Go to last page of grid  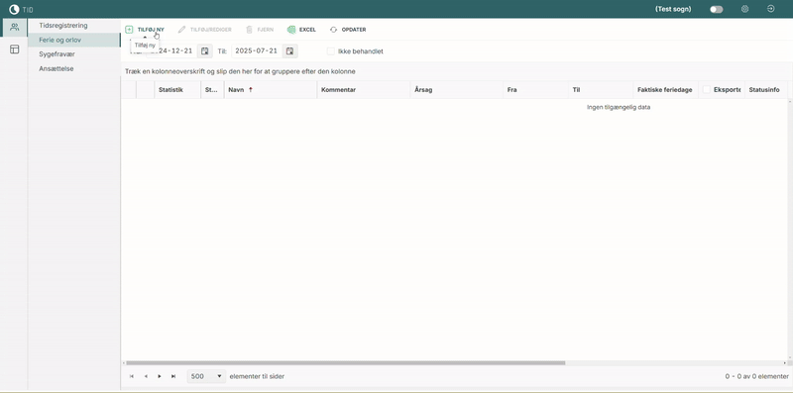pos(173,376)
